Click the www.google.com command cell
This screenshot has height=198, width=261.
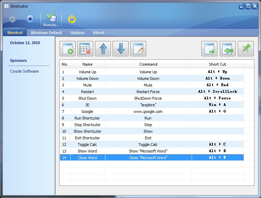pyautogui.click(x=148, y=112)
